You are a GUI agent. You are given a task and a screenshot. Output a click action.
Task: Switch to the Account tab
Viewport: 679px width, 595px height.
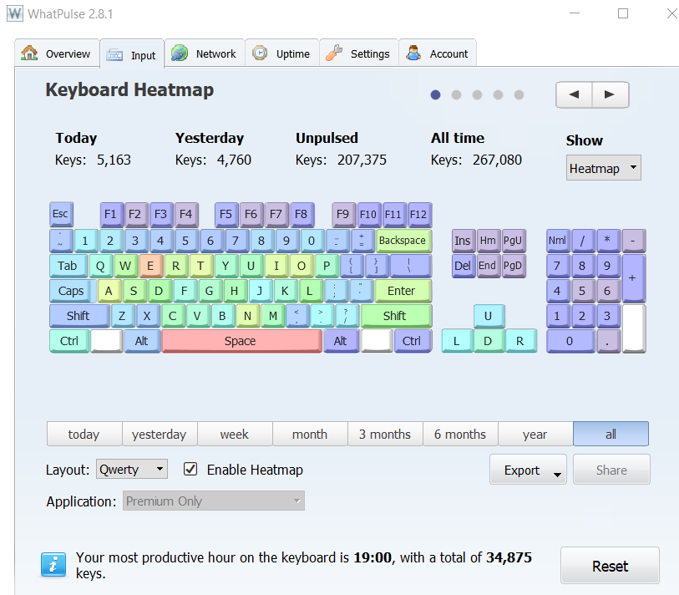(438, 53)
